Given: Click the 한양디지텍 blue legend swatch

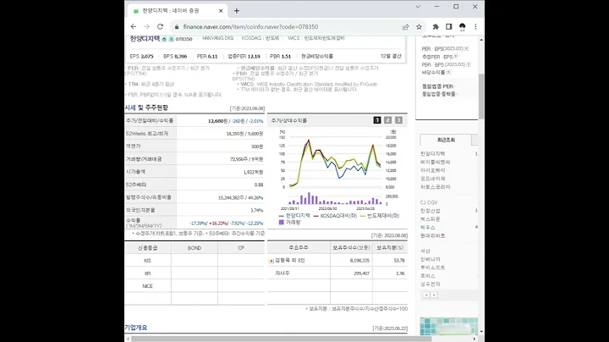Looking at the screenshot, I should (x=281, y=216).
